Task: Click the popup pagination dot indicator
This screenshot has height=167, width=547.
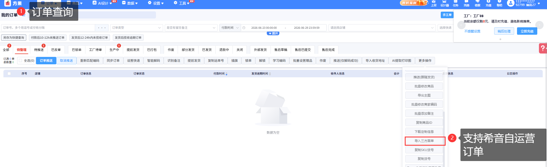Action: (x=500, y=39)
